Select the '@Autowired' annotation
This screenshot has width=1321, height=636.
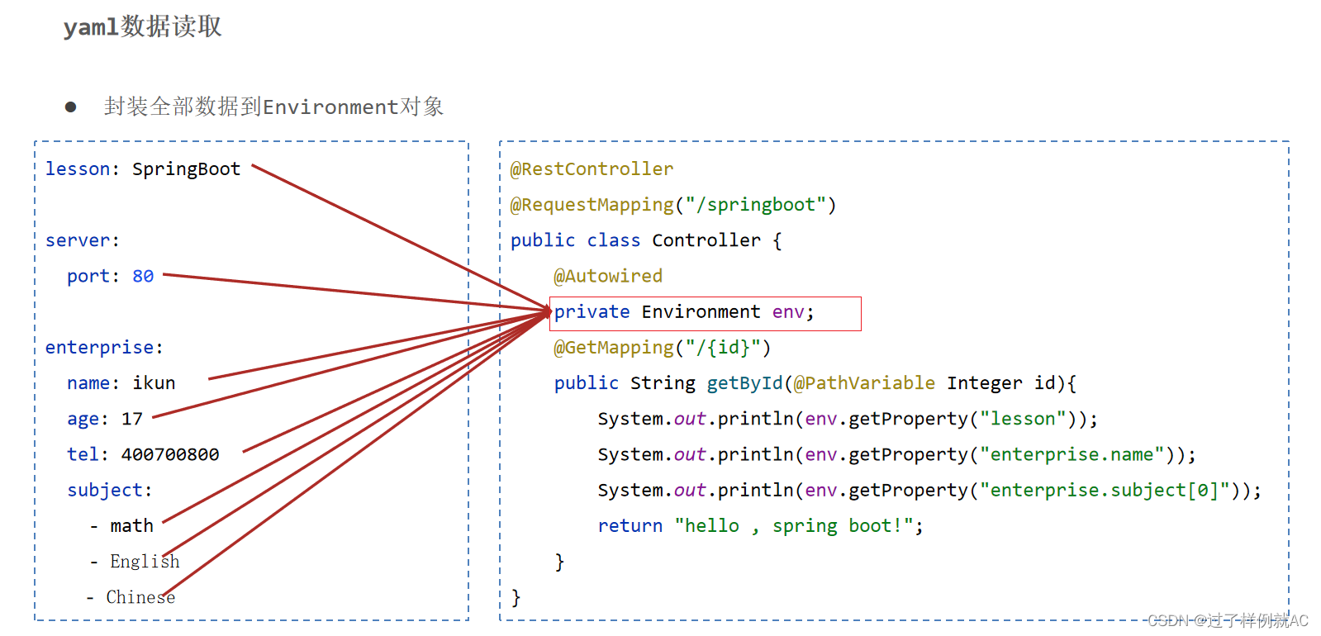[x=608, y=276]
